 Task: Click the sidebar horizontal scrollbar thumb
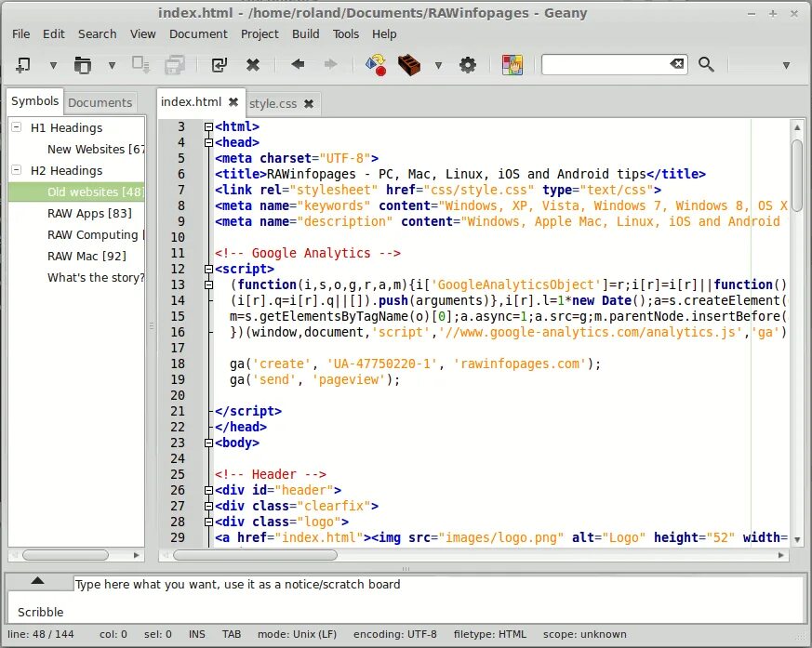pyautogui.click(x=65, y=555)
